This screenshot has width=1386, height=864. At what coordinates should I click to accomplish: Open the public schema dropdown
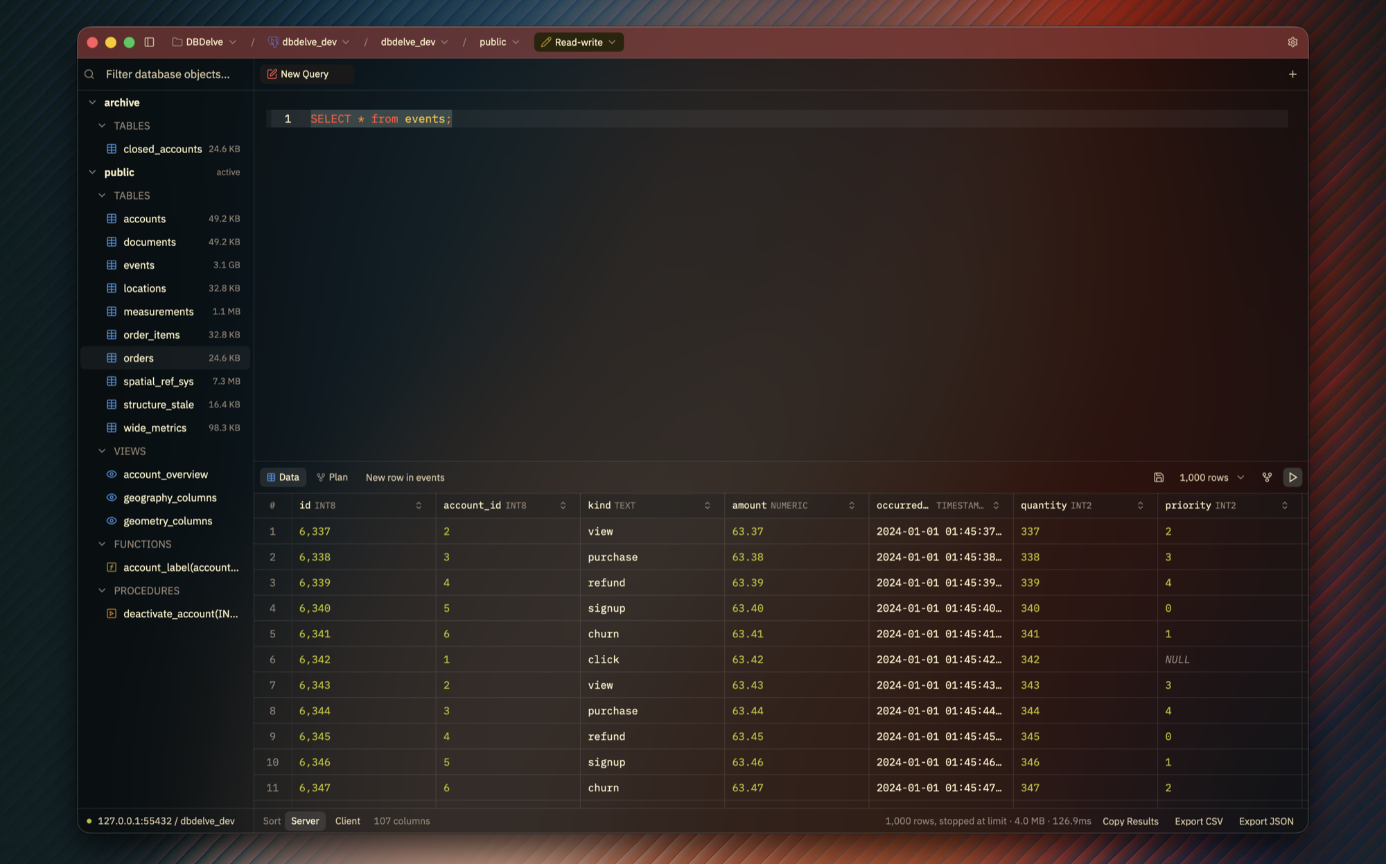[x=500, y=42]
